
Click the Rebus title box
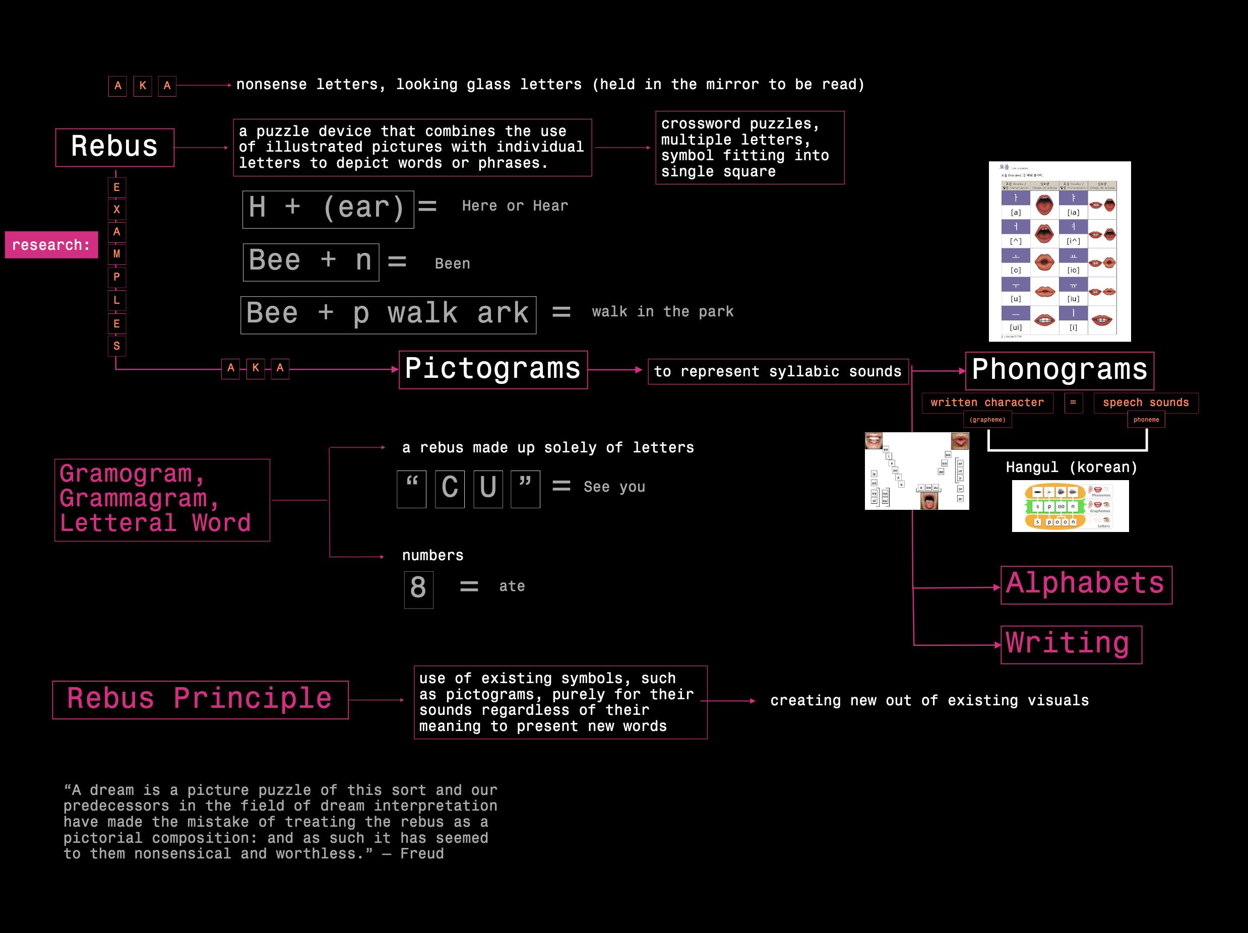coord(114,147)
